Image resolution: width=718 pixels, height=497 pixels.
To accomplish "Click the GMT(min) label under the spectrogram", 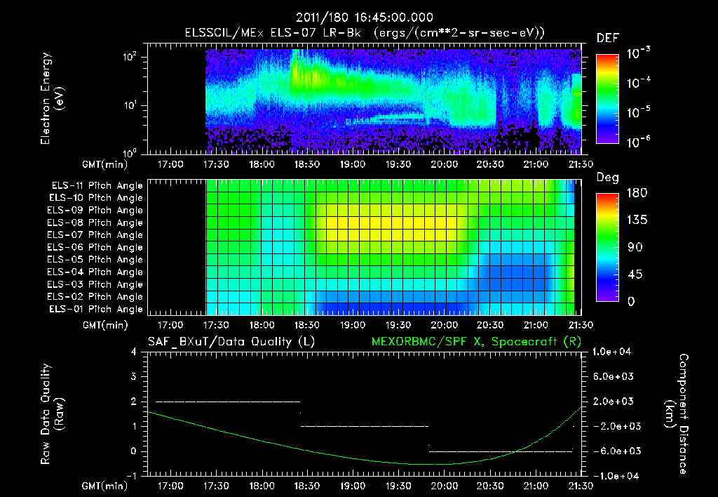I will pos(105,164).
